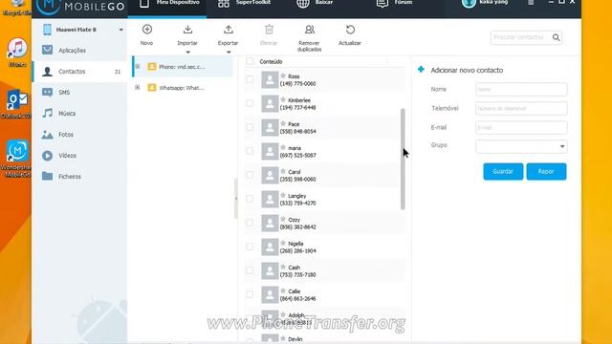Click the Remover duplicados icon

310,30
